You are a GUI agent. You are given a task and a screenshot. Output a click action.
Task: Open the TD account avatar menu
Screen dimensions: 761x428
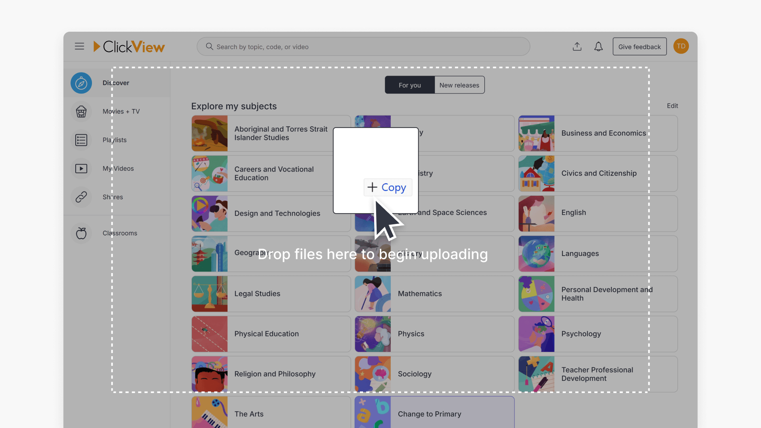click(x=681, y=46)
